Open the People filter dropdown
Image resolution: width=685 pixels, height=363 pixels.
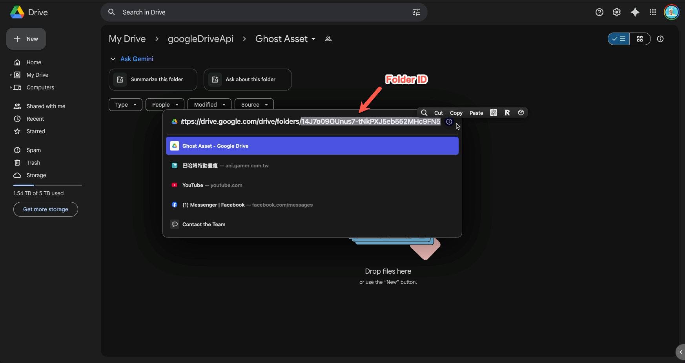click(x=165, y=105)
